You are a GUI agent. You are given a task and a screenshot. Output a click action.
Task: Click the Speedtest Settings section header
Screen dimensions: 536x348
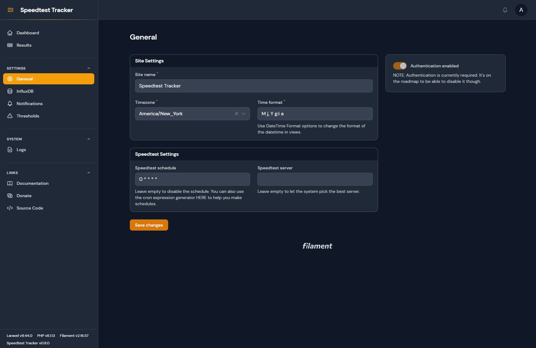[254, 154]
